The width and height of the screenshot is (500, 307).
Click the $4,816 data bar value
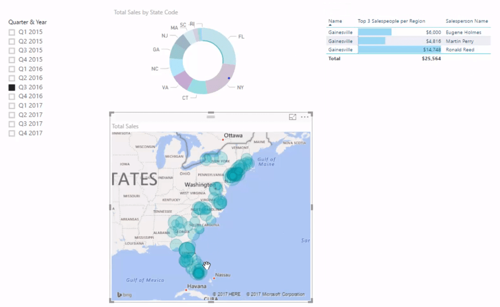click(x=433, y=41)
